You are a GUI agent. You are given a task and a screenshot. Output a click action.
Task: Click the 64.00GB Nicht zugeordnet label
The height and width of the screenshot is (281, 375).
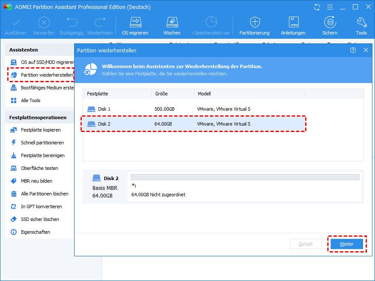159,195
